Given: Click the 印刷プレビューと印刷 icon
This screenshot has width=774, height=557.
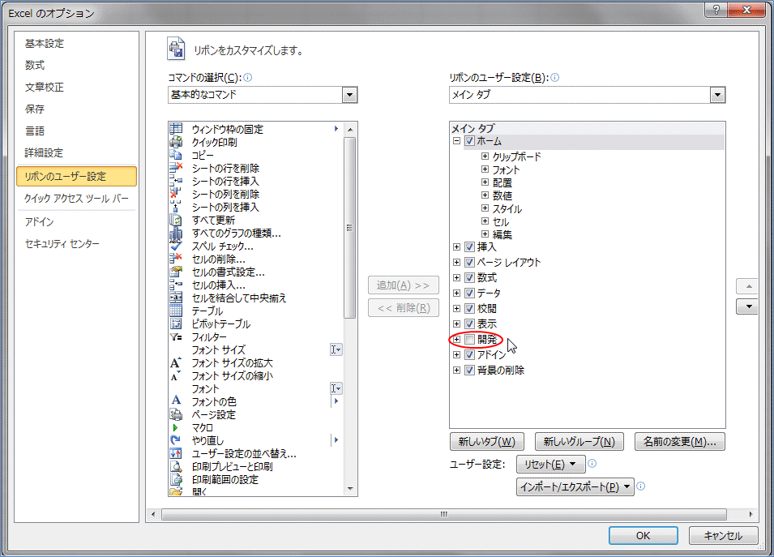Looking at the screenshot, I should tap(176, 467).
